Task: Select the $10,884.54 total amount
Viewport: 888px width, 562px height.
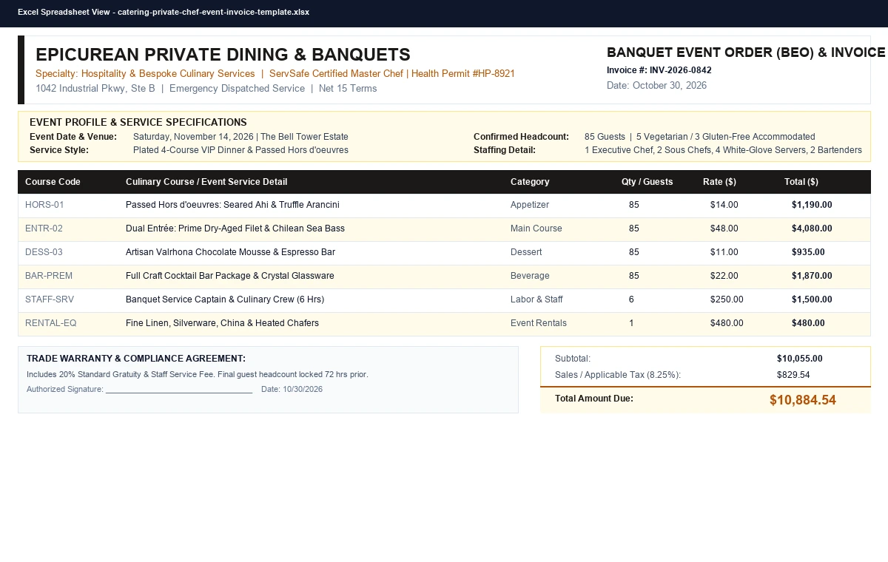Action: click(803, 400)
